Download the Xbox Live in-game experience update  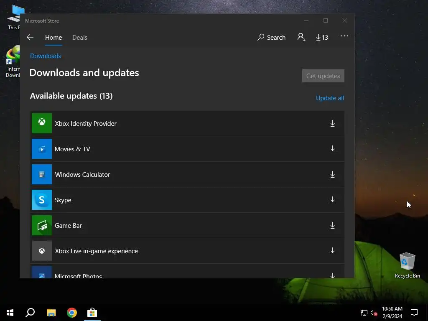(x=332, y=251)
